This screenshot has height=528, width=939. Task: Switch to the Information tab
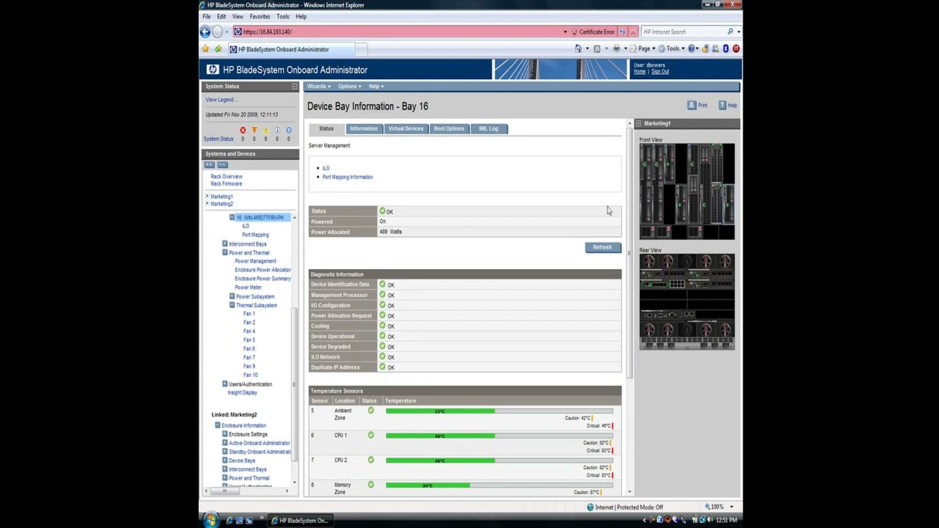364,129
